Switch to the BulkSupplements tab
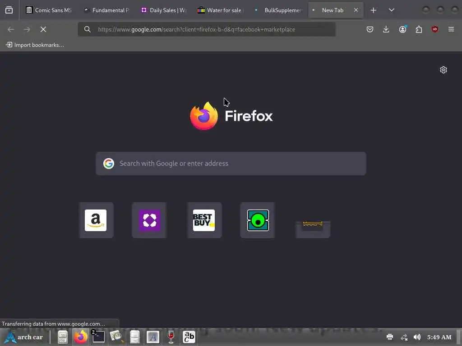The width and height of the screenshot is (462, 346). click(278, 10)
